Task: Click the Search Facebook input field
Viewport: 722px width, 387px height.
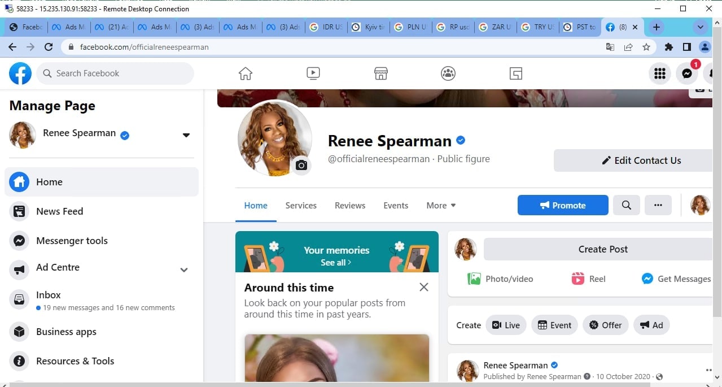Action: [115, 73]
